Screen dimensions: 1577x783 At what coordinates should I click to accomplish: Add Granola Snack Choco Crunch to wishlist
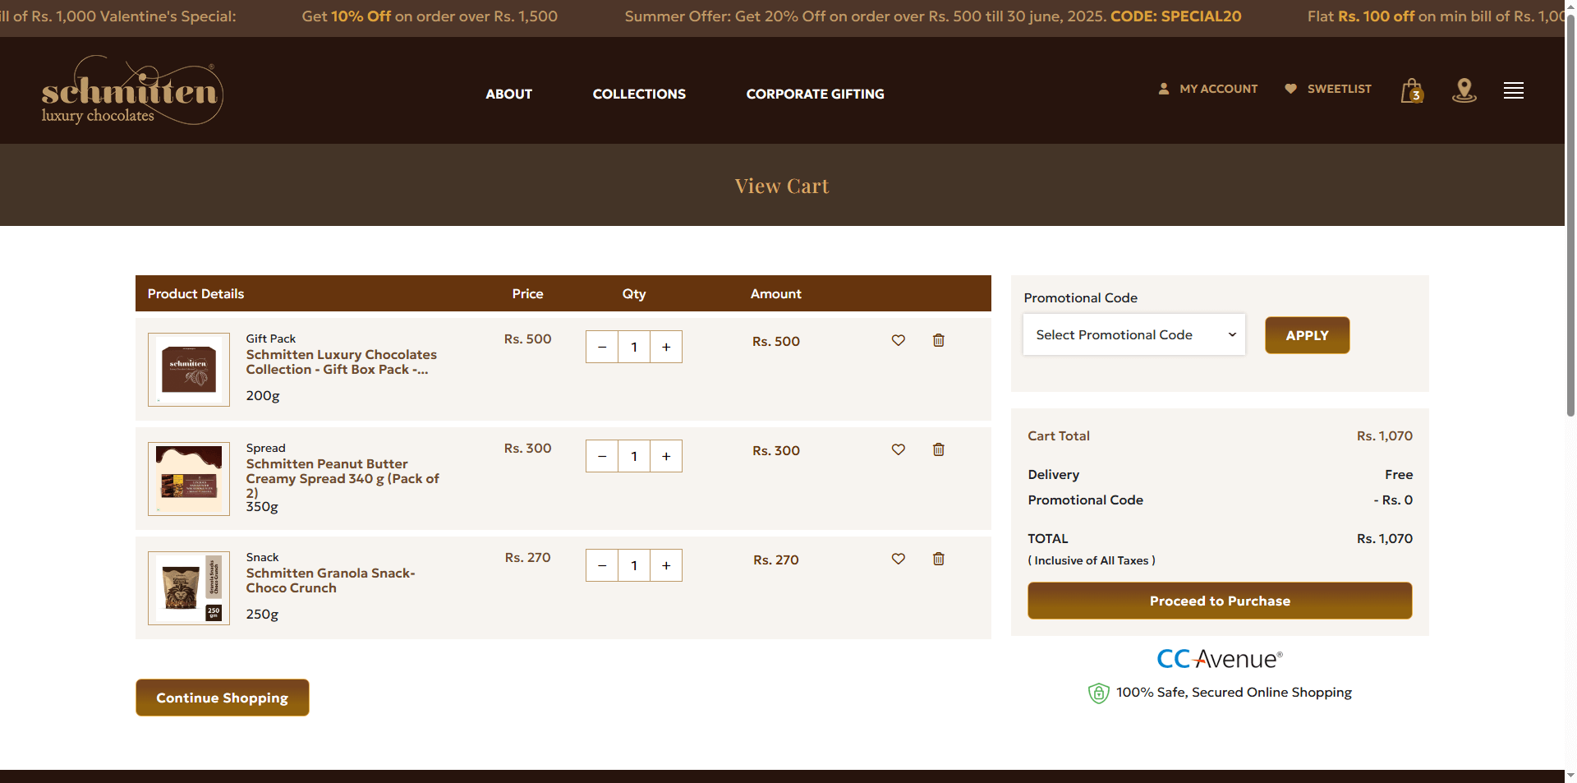[898, 559]
